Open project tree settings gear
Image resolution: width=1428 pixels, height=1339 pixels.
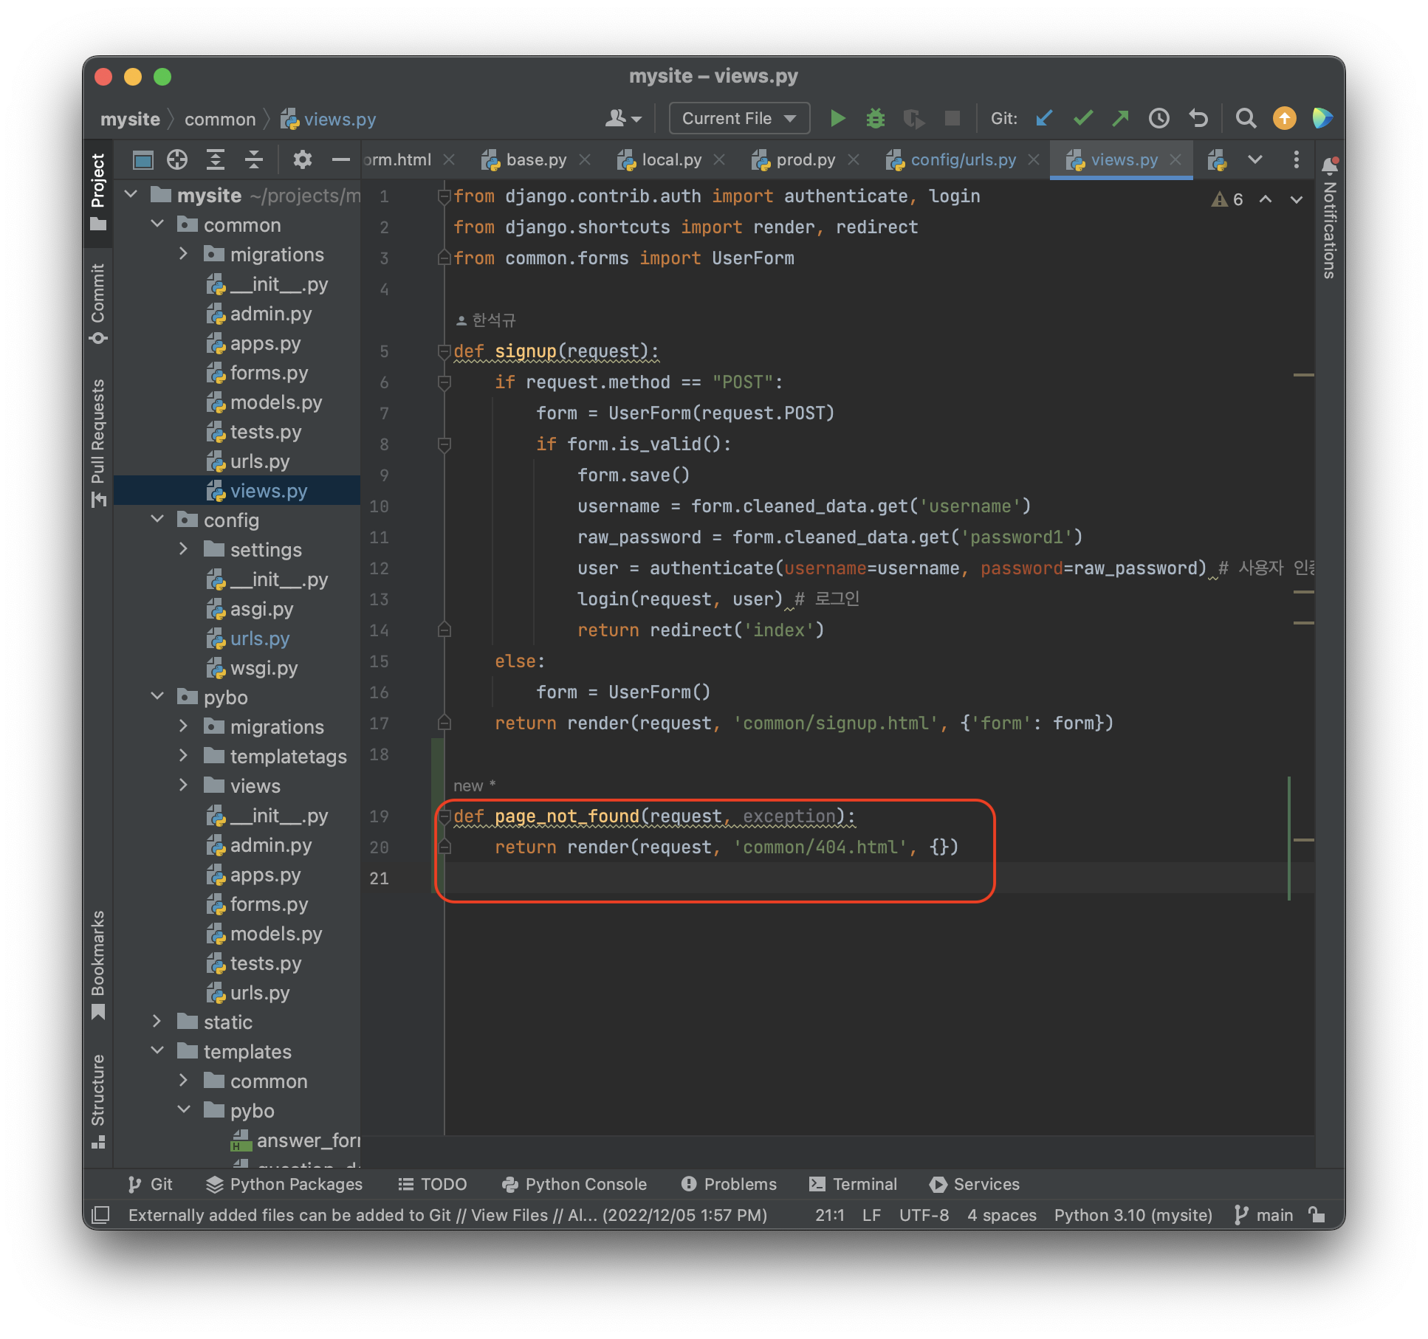302,159
